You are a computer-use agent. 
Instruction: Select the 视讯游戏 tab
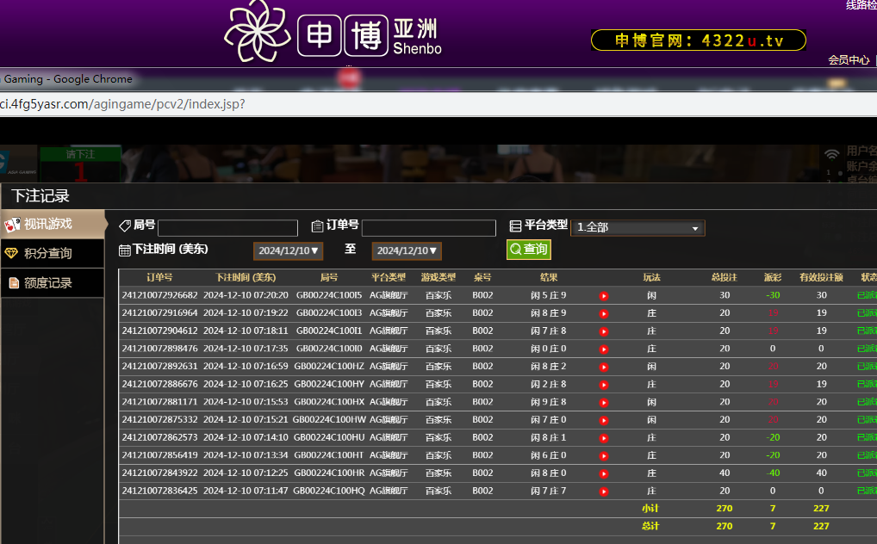click(52, 224)
